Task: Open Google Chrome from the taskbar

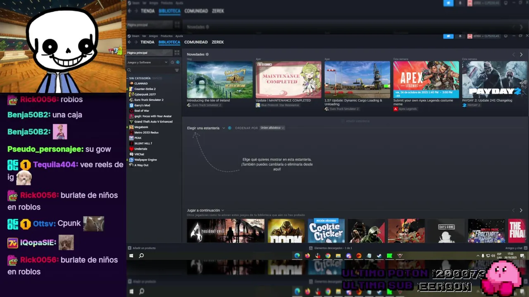Action: 328,256
